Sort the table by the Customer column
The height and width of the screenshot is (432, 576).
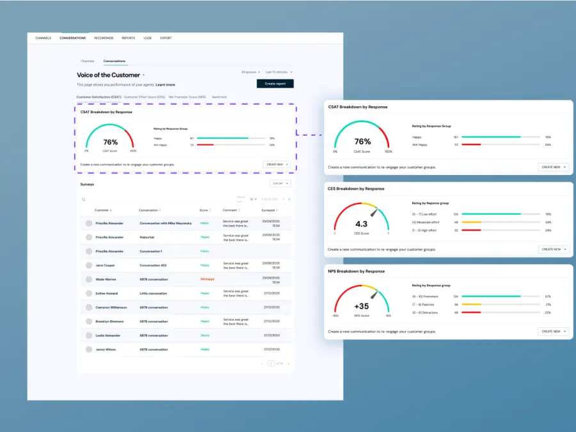pyautogui.click(x=103, y=210)
